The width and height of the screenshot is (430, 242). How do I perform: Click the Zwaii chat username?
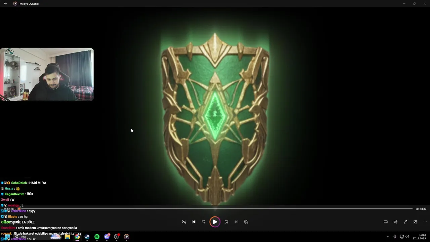pos(5,200)
